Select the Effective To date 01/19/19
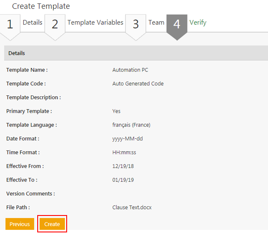Viewport: 268px width, 235px height. tap(122, 180)
